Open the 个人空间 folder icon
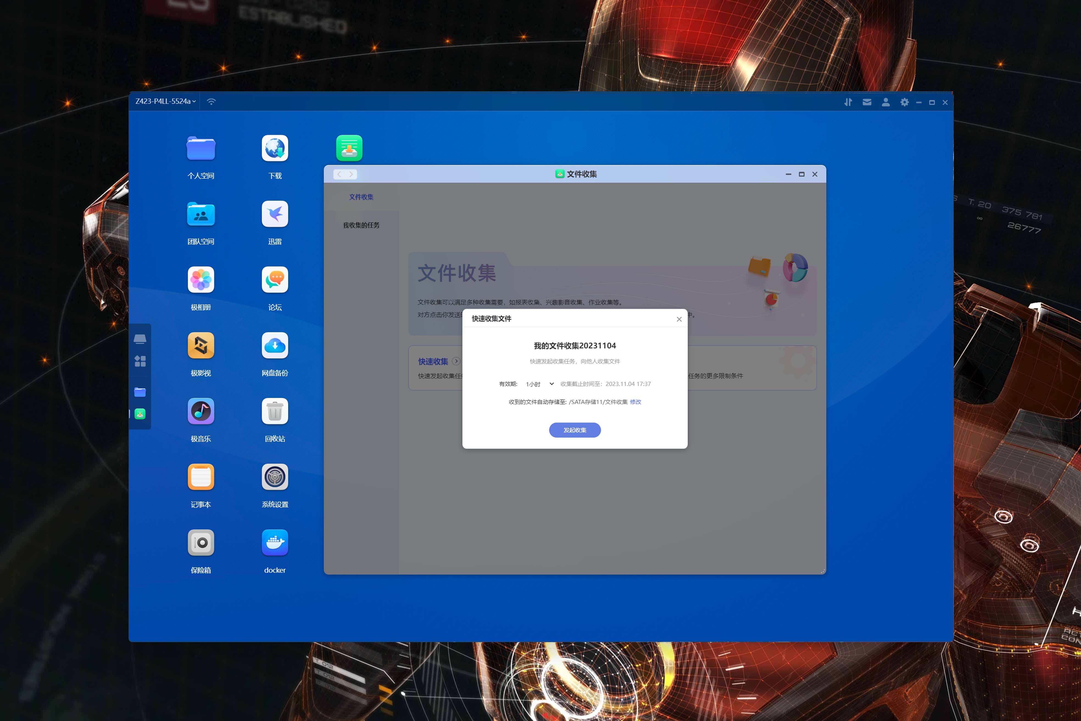1081x721 pixels. tap(201, 148)
